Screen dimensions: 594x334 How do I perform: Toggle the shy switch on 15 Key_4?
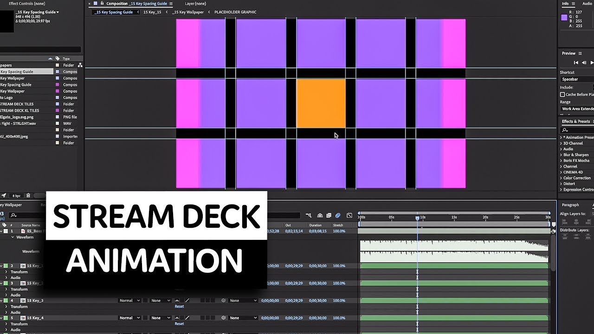tap(176, 318)
